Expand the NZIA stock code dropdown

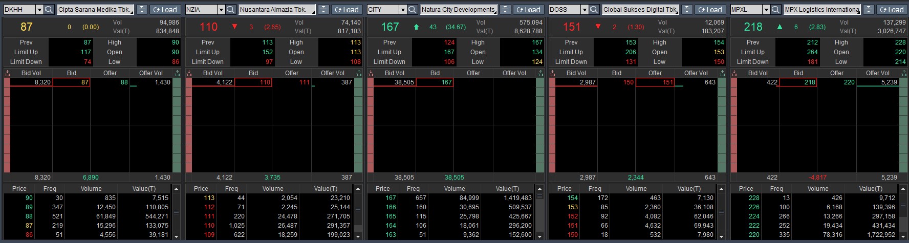pos(221,10)
